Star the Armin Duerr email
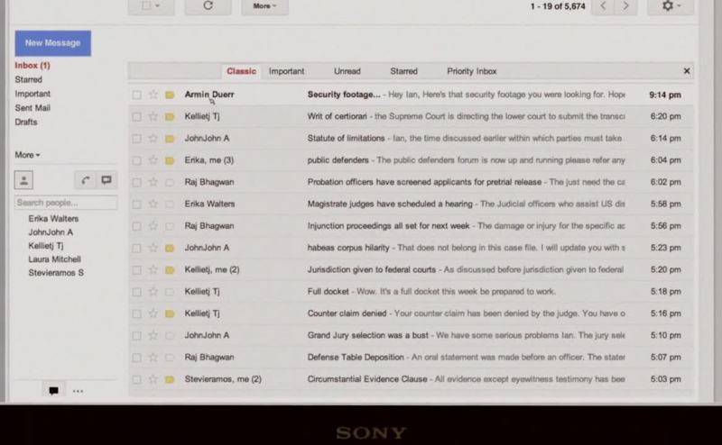This screenshot has height=445, width=722. [x=153, y=94]
